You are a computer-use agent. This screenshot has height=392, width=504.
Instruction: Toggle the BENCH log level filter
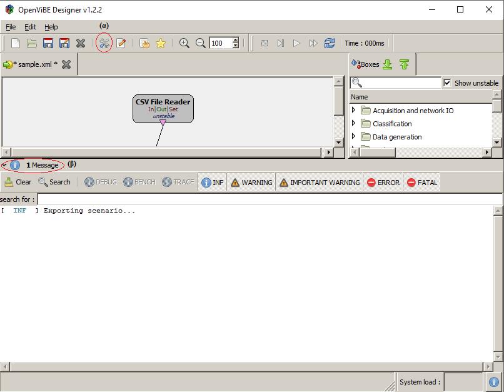point(139,182)
